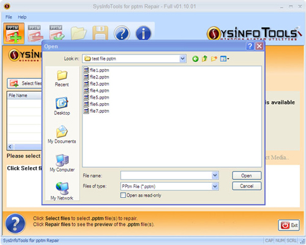Click the Help question mark toolbar icon
Viewport: 306px width, 245px height.
click(122, 33)
